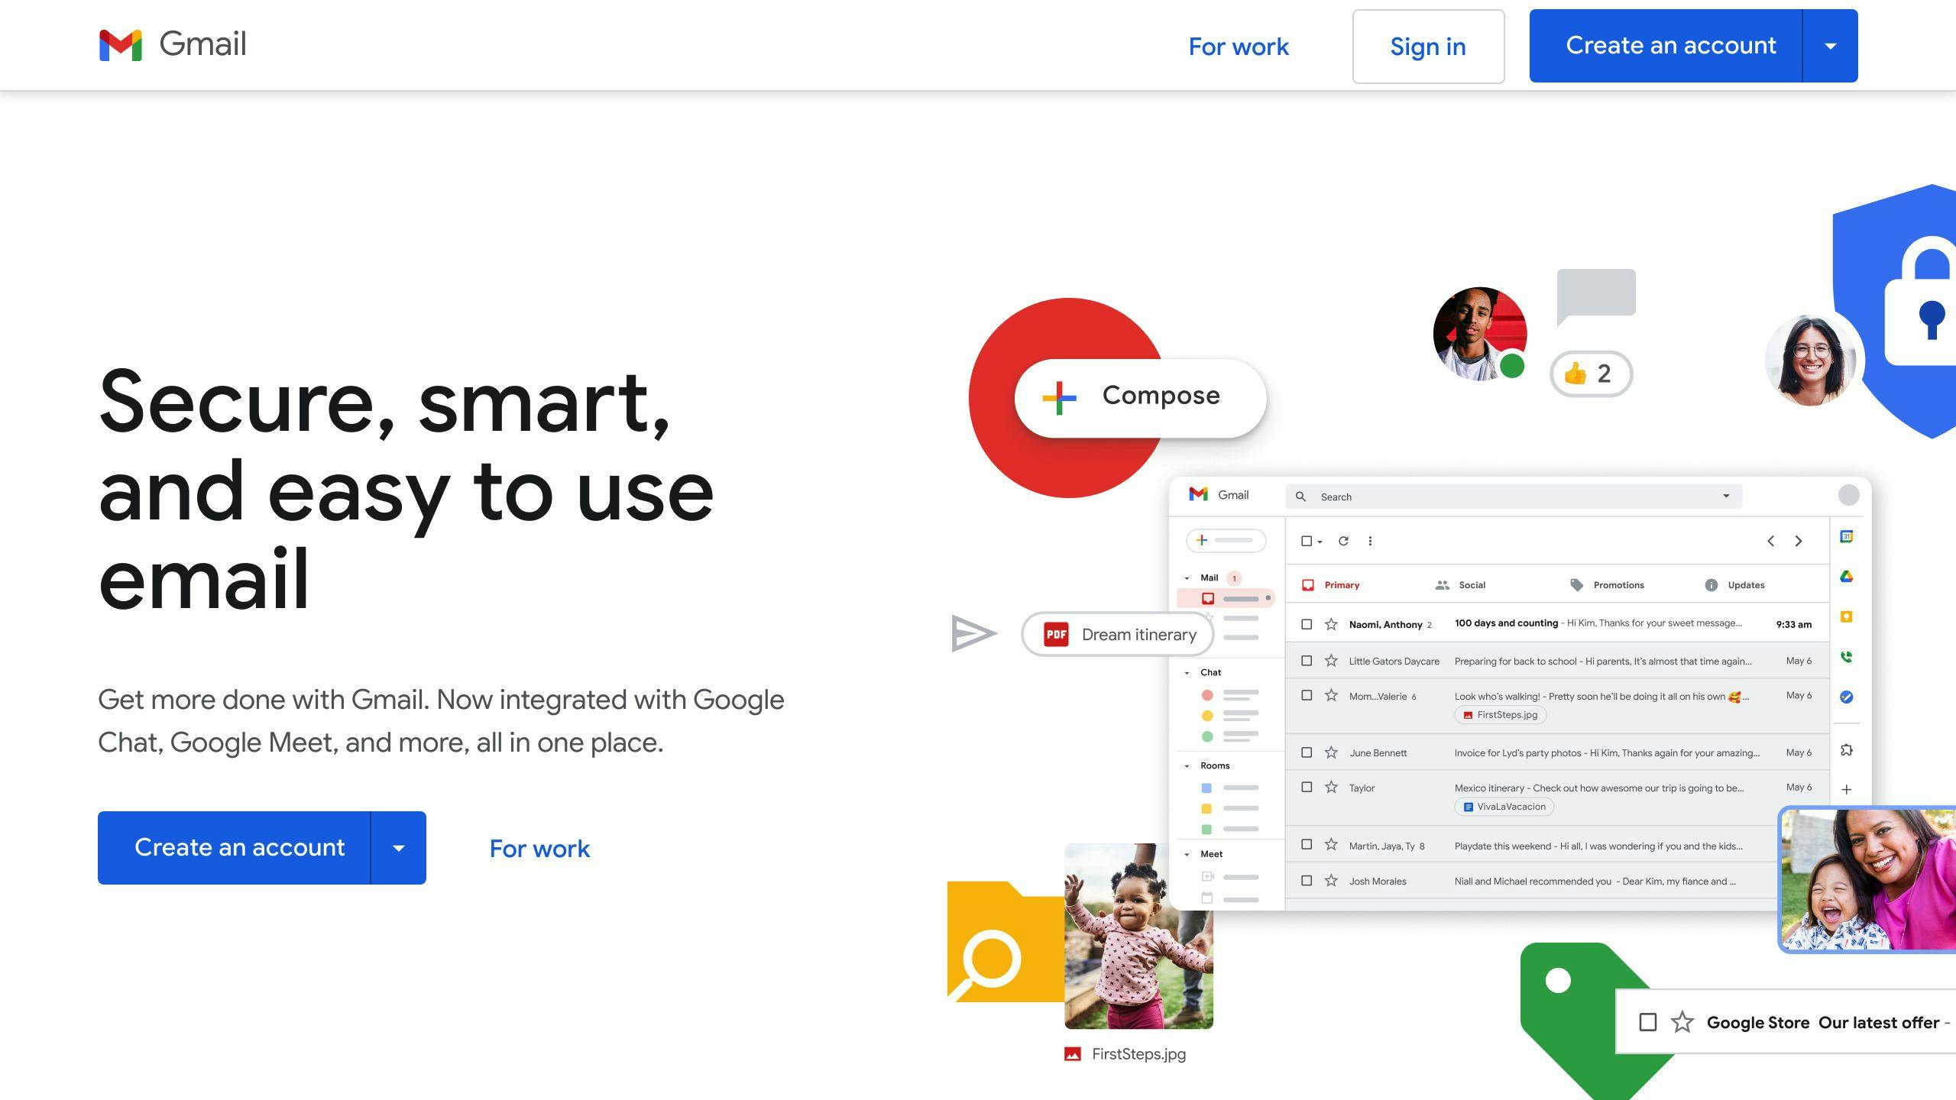Star the June Bennett email
This screenshot has height=1100, width=1956.
coord(1331,752)
